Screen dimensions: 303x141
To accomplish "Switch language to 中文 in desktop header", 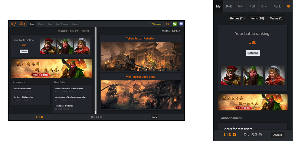I will [167, 24].
